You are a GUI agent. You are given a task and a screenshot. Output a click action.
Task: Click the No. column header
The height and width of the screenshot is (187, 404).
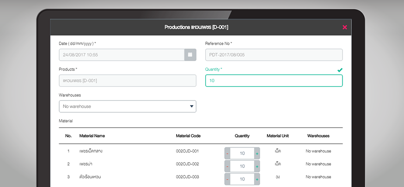click(68, 136)
